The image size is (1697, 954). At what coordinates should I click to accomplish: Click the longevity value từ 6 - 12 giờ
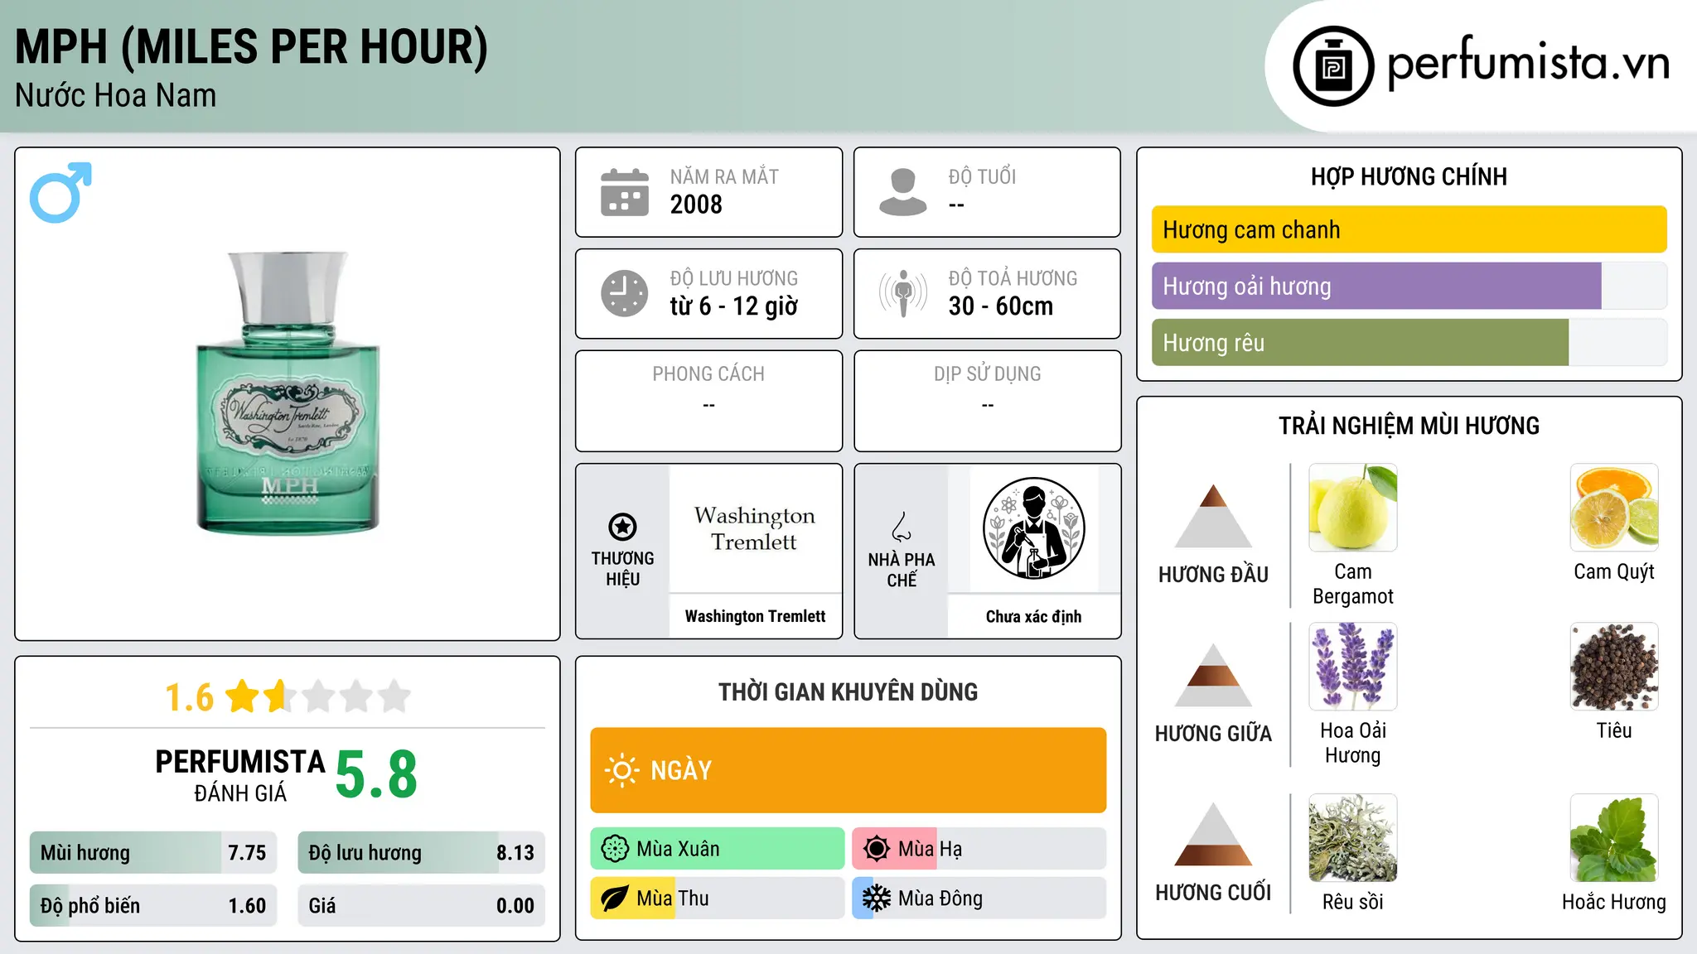[734, 306]
